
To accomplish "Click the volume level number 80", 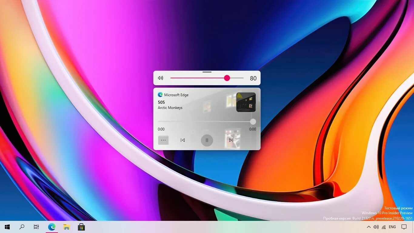I will pos(253,78).
